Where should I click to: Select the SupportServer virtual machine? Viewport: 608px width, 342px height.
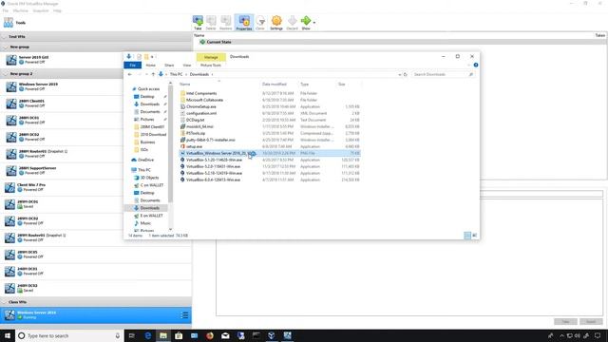click(62, 171)
